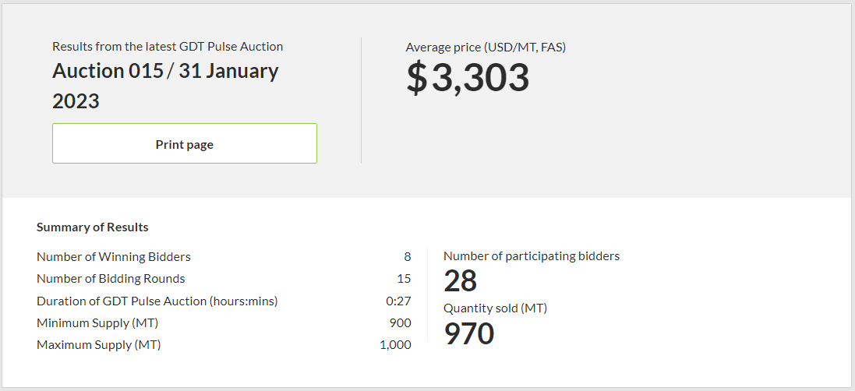Select the quantity sold figure 970
The width and height of the screenshot is (855, 391).
point(469,333)
